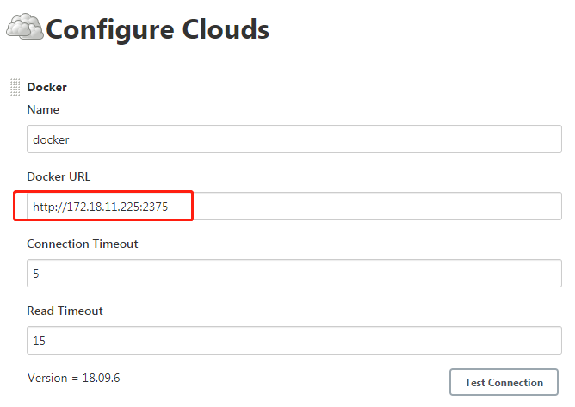Focus the Connection Timeout input field
The image size is (575, 407).
(x=294, y=274)
